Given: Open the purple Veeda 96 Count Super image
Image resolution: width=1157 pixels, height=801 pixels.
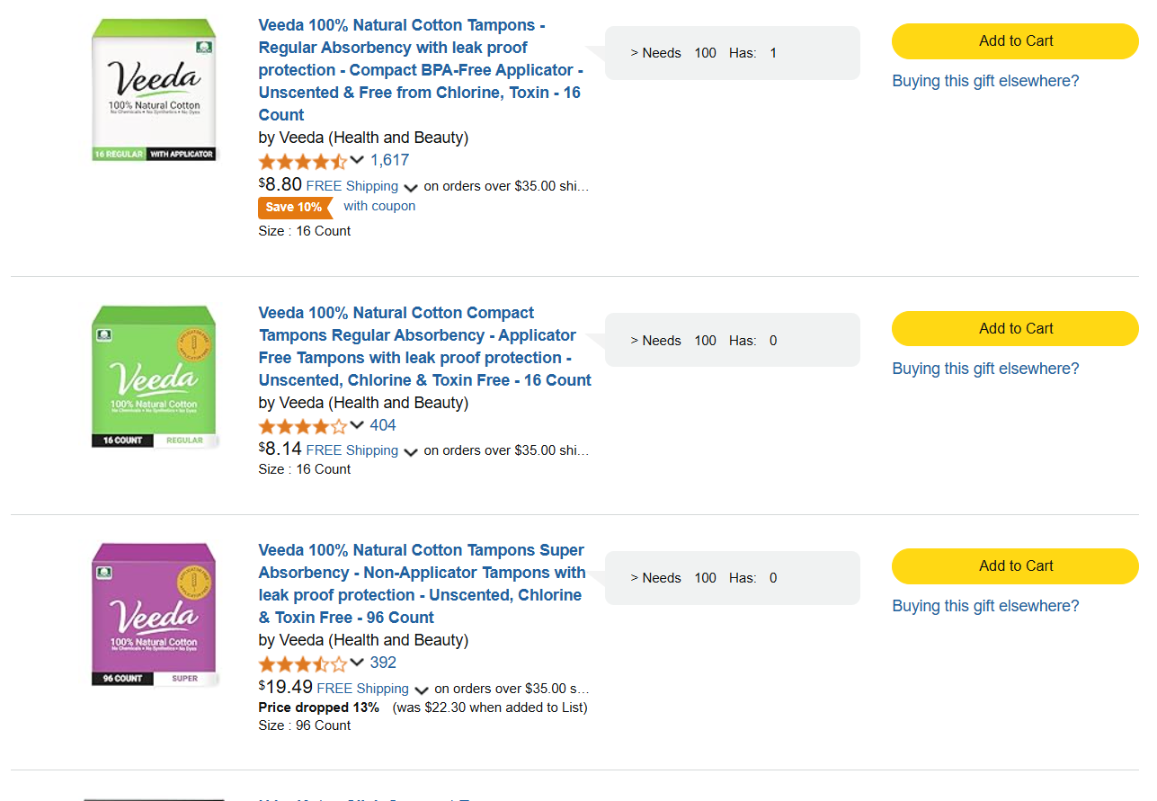Looking at the screenshot, I should 155,614.
